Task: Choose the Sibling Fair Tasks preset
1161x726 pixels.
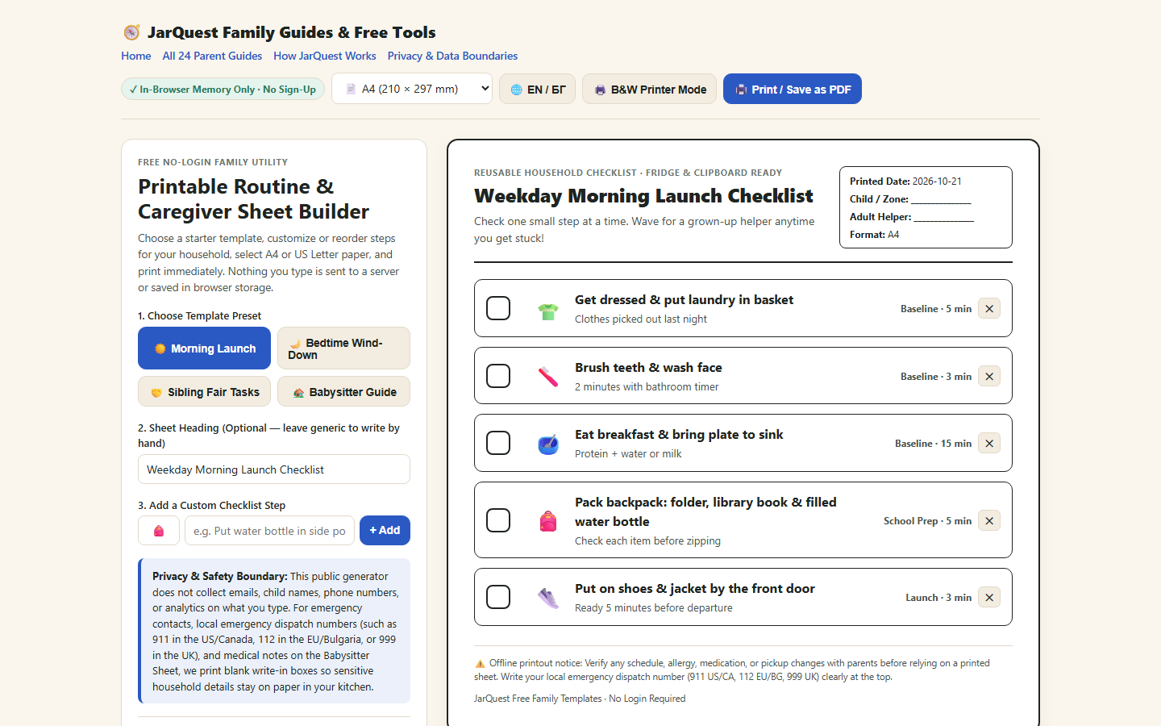Action: pyautogui.click(x=204, y=392)
